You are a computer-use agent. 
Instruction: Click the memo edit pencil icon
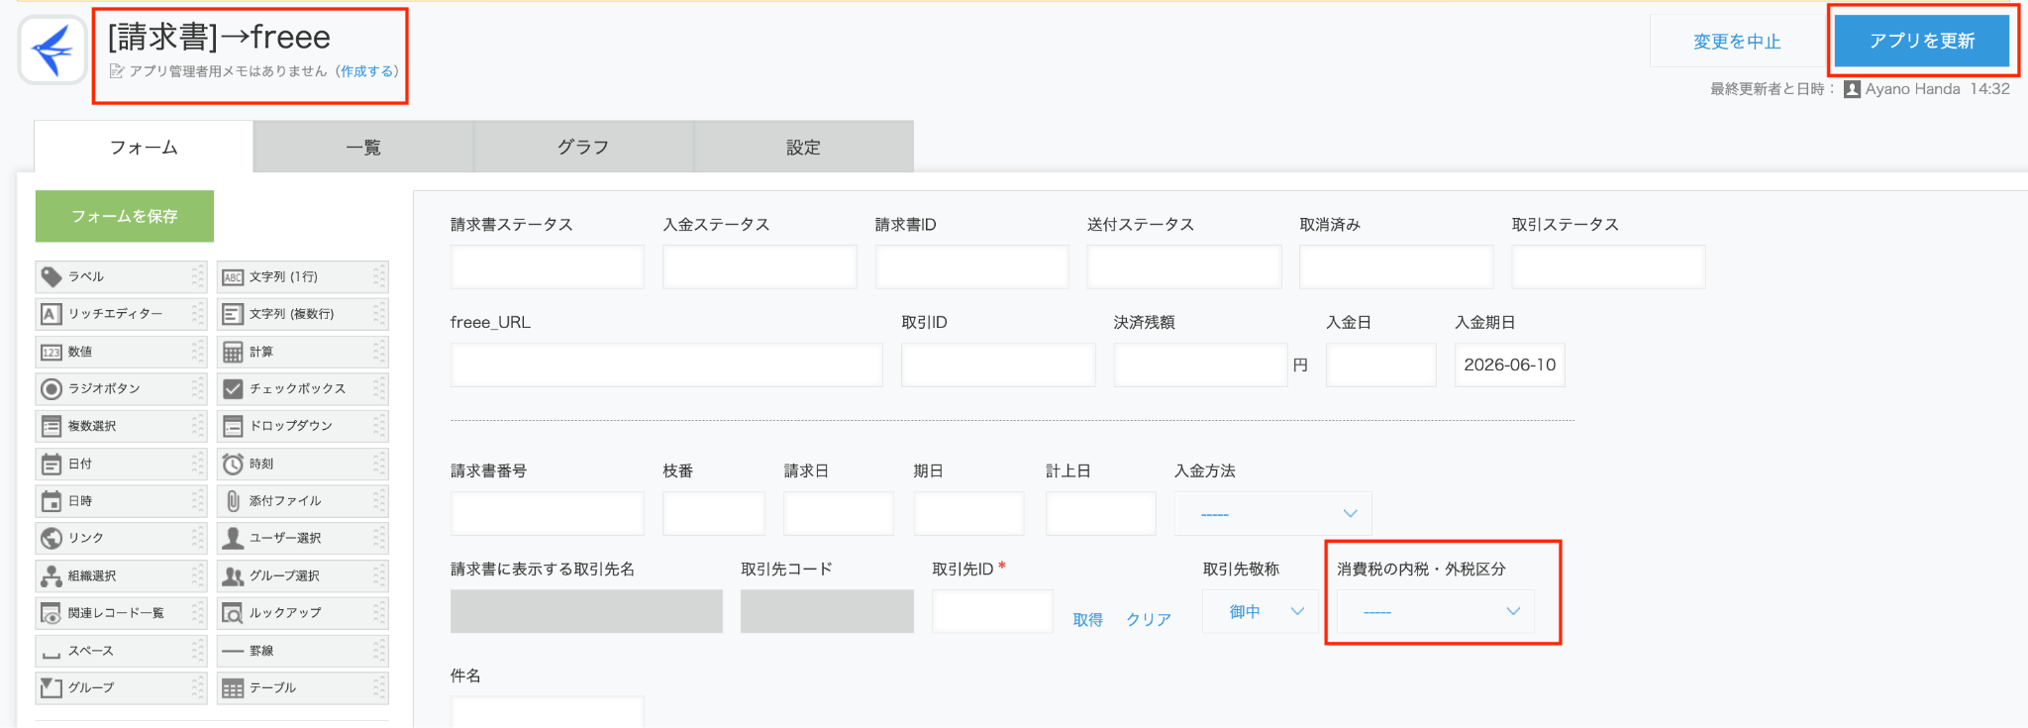[x=117, y=71]
